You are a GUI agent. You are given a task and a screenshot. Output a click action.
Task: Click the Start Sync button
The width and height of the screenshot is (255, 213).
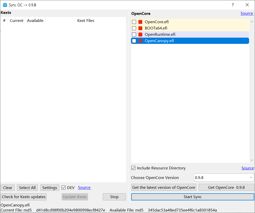tap(193, 197)
